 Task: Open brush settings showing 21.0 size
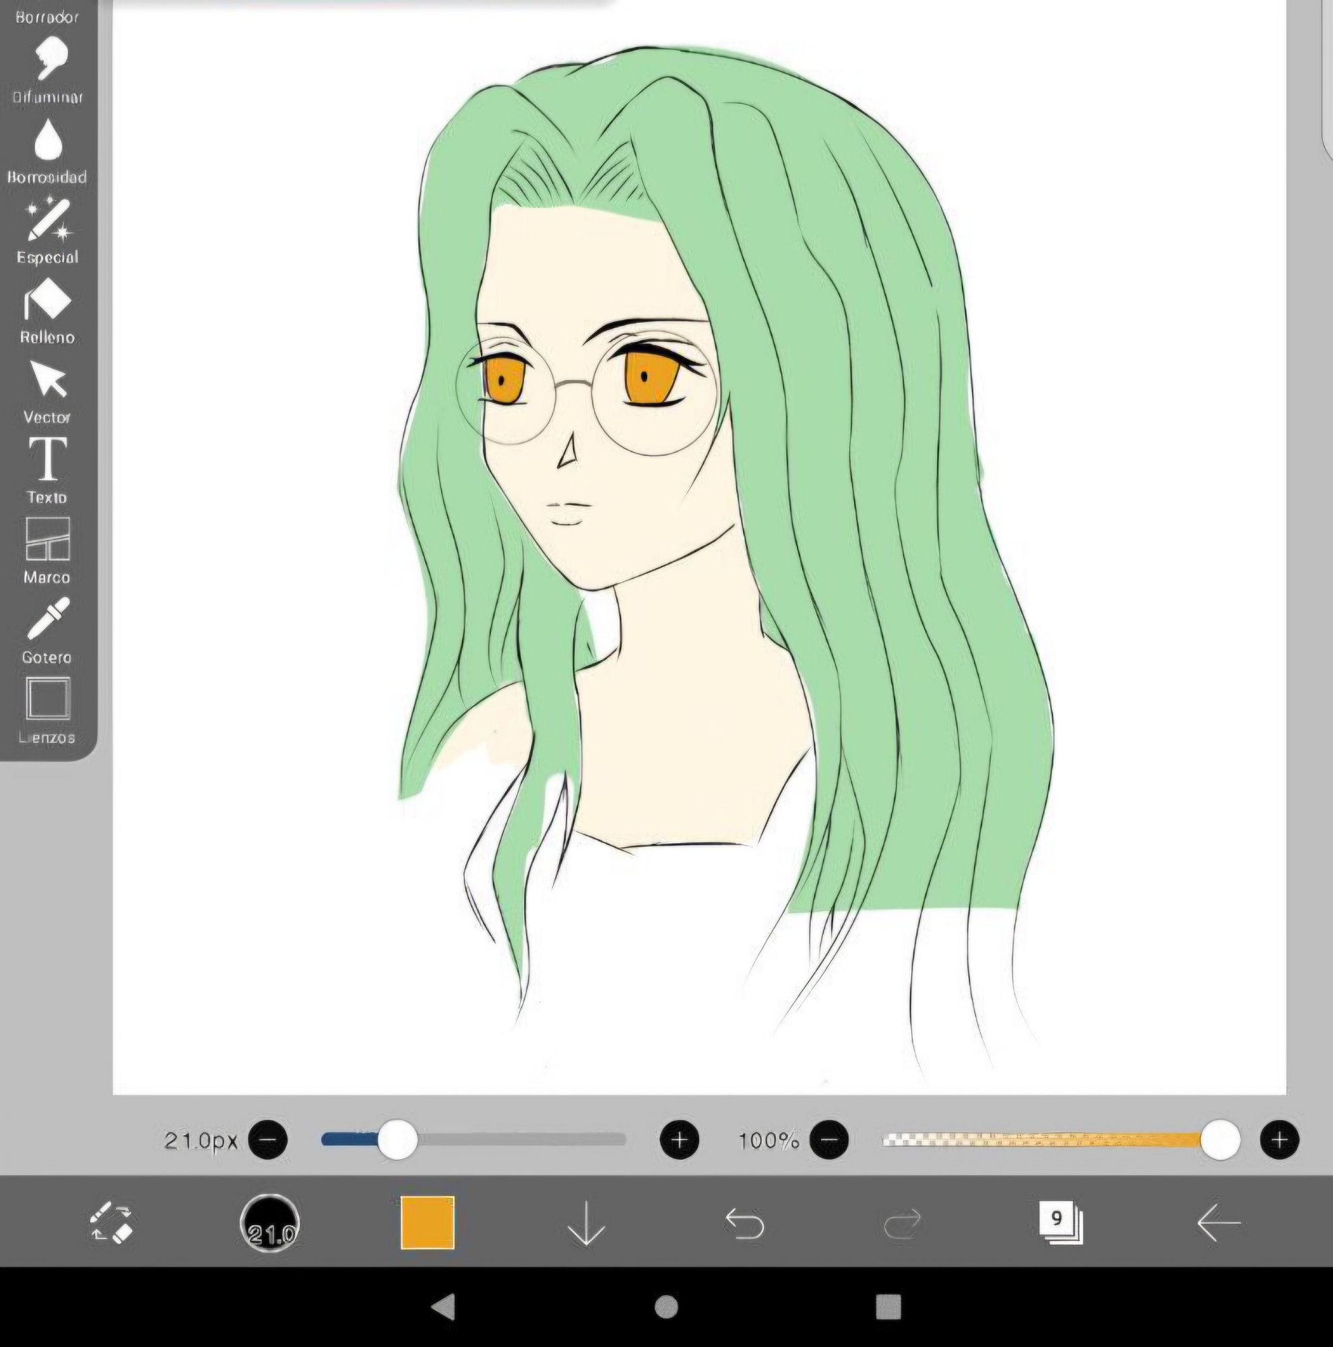[x=270, y=1222]
